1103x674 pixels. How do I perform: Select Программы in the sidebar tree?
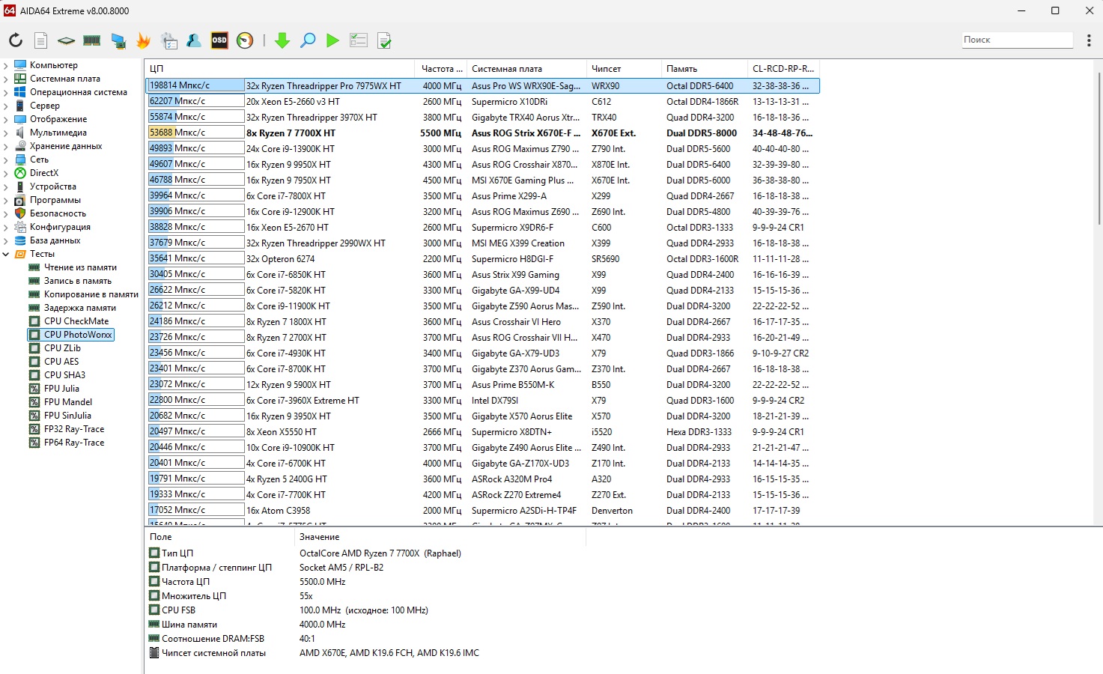55,200
